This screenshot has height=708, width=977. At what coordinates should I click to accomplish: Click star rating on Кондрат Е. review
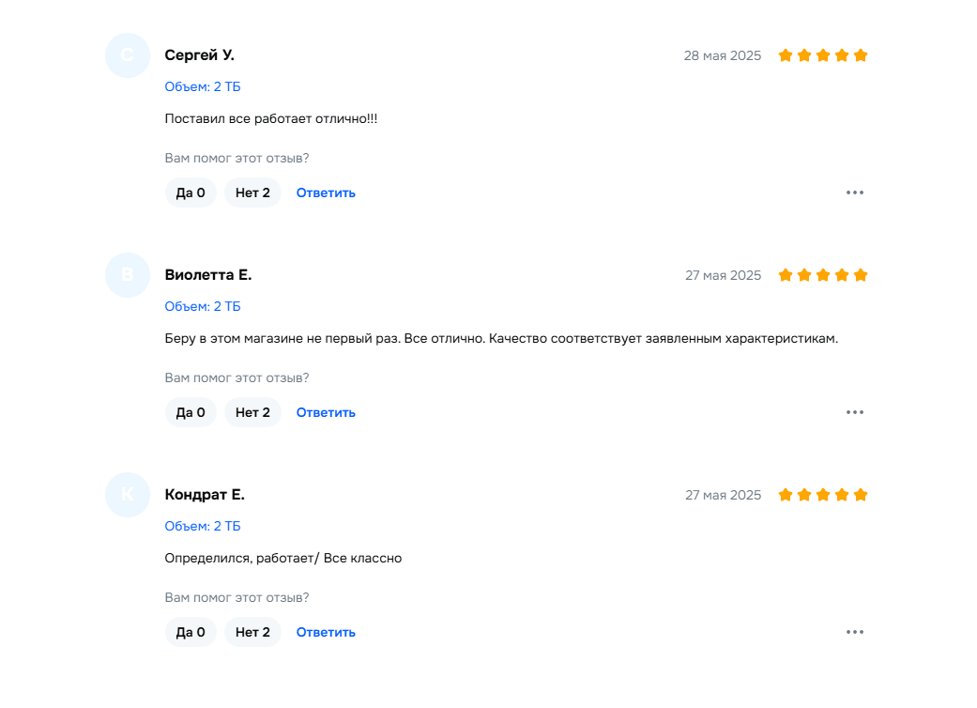(822, 495)
